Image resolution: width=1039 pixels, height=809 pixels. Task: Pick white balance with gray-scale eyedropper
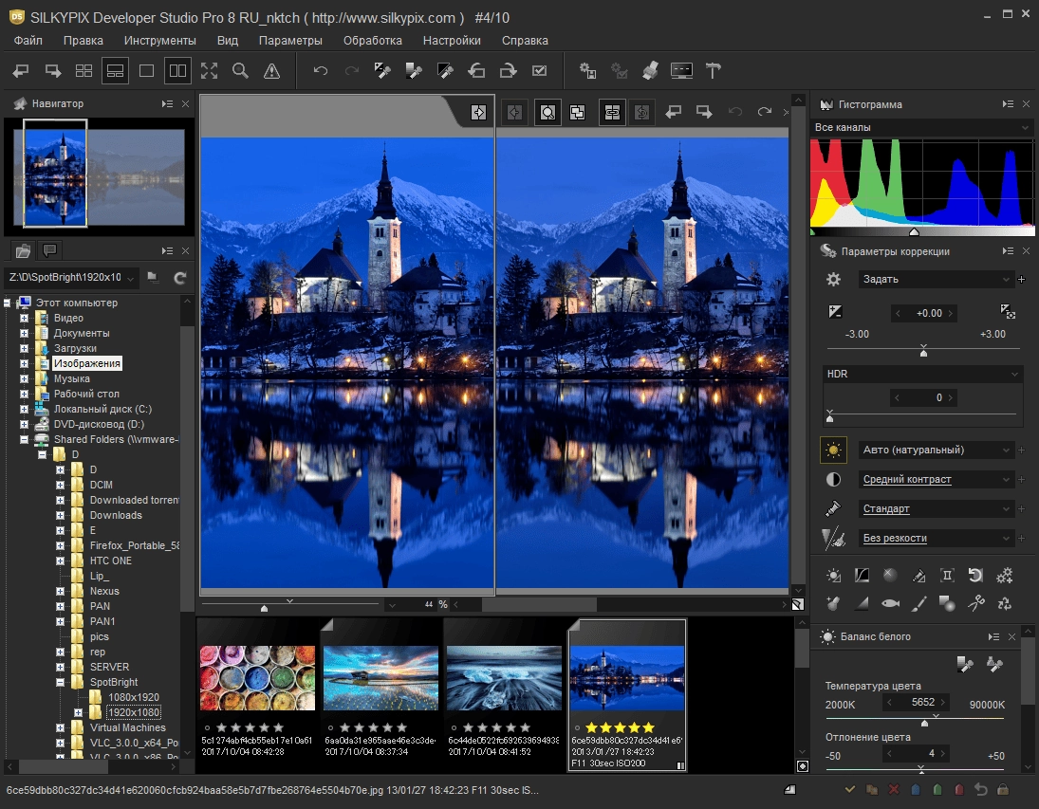(x=965, y=664)
